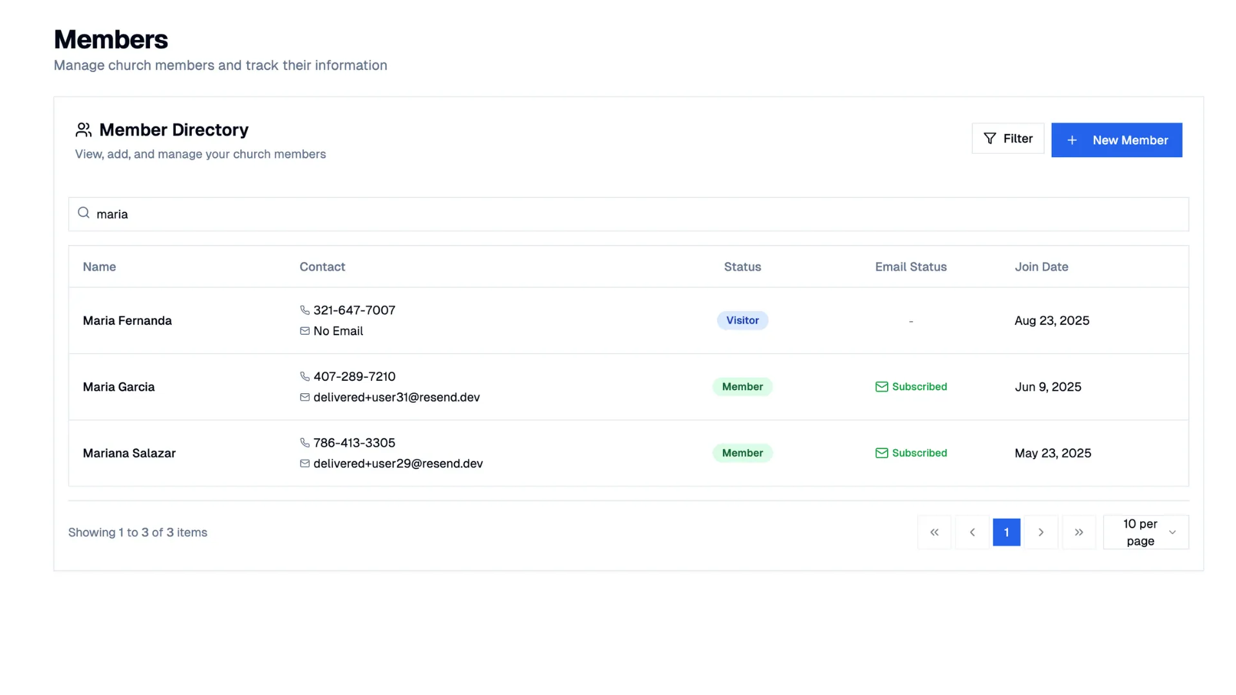Click the members group icon beside Member Directory

83,129
